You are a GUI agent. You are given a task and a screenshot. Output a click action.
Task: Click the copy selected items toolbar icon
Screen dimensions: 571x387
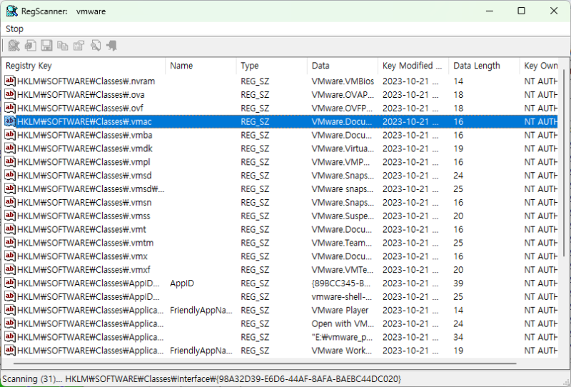63,46
